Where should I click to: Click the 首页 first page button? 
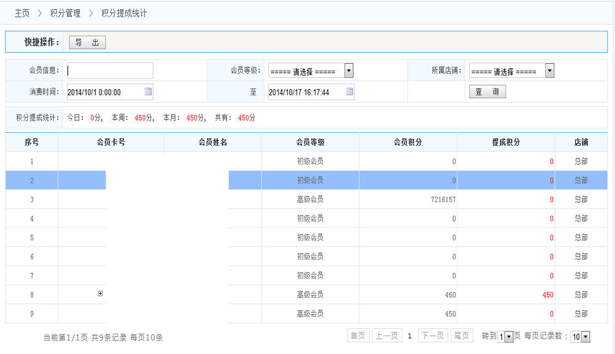pyautogui.click(x=358, y=336)
